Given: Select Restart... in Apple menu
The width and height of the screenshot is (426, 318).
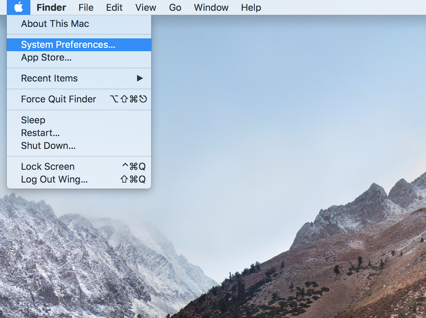Looking at the screenshot, I should point(79,133).
